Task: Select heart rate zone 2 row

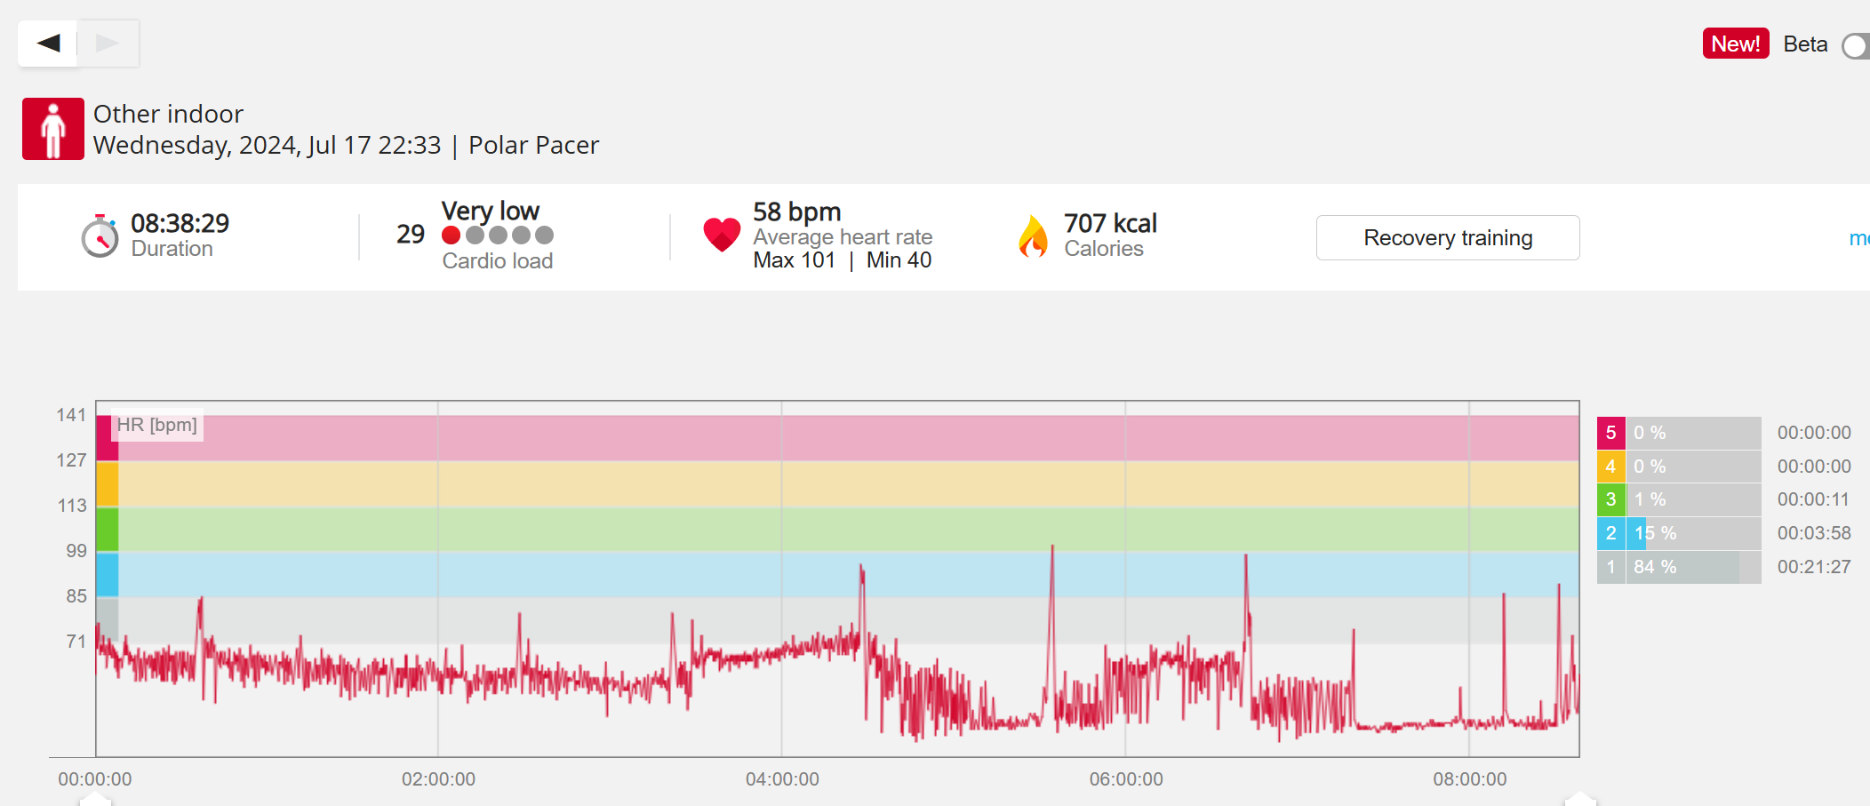Action: tap(1678, 533)
